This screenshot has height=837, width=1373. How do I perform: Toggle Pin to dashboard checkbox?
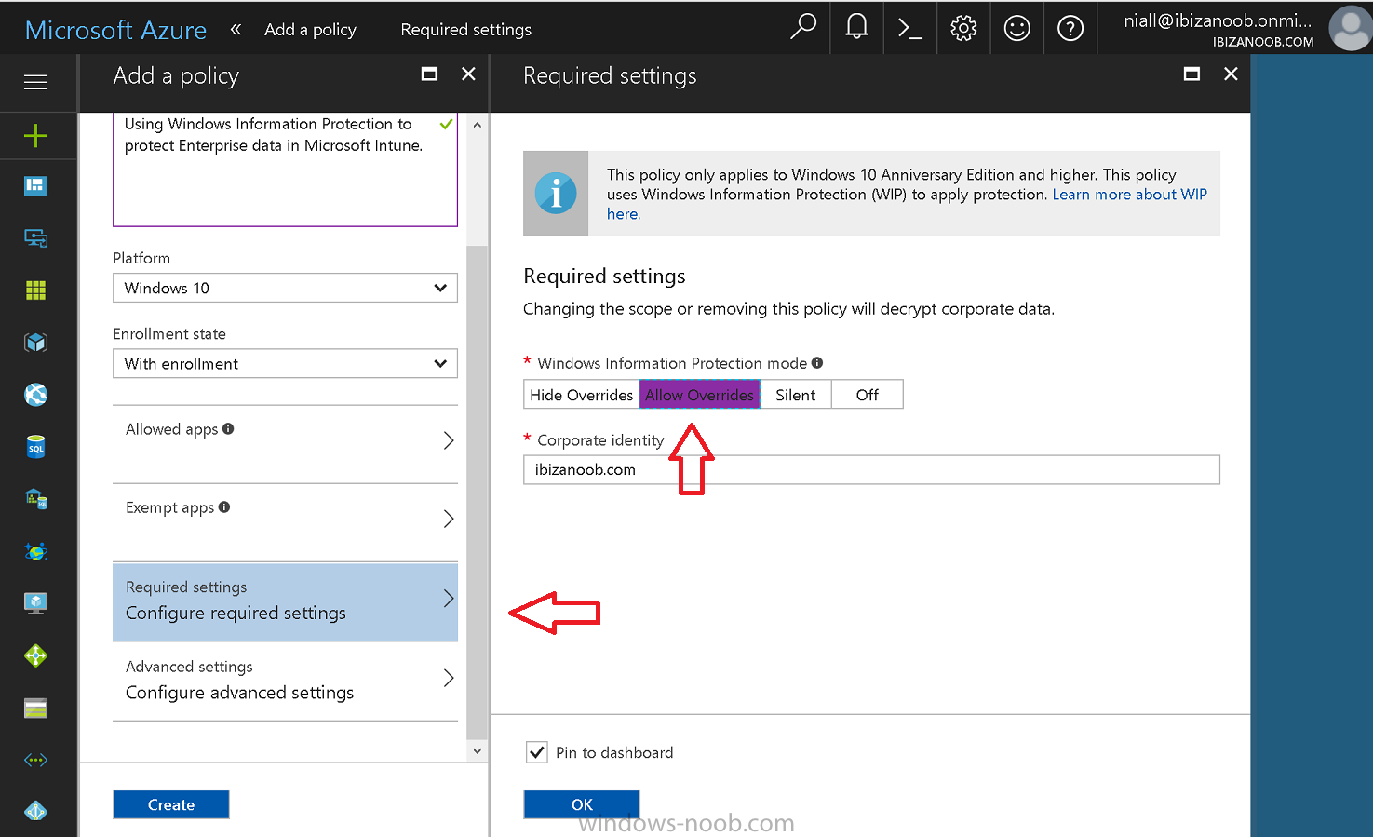(537, 752)
